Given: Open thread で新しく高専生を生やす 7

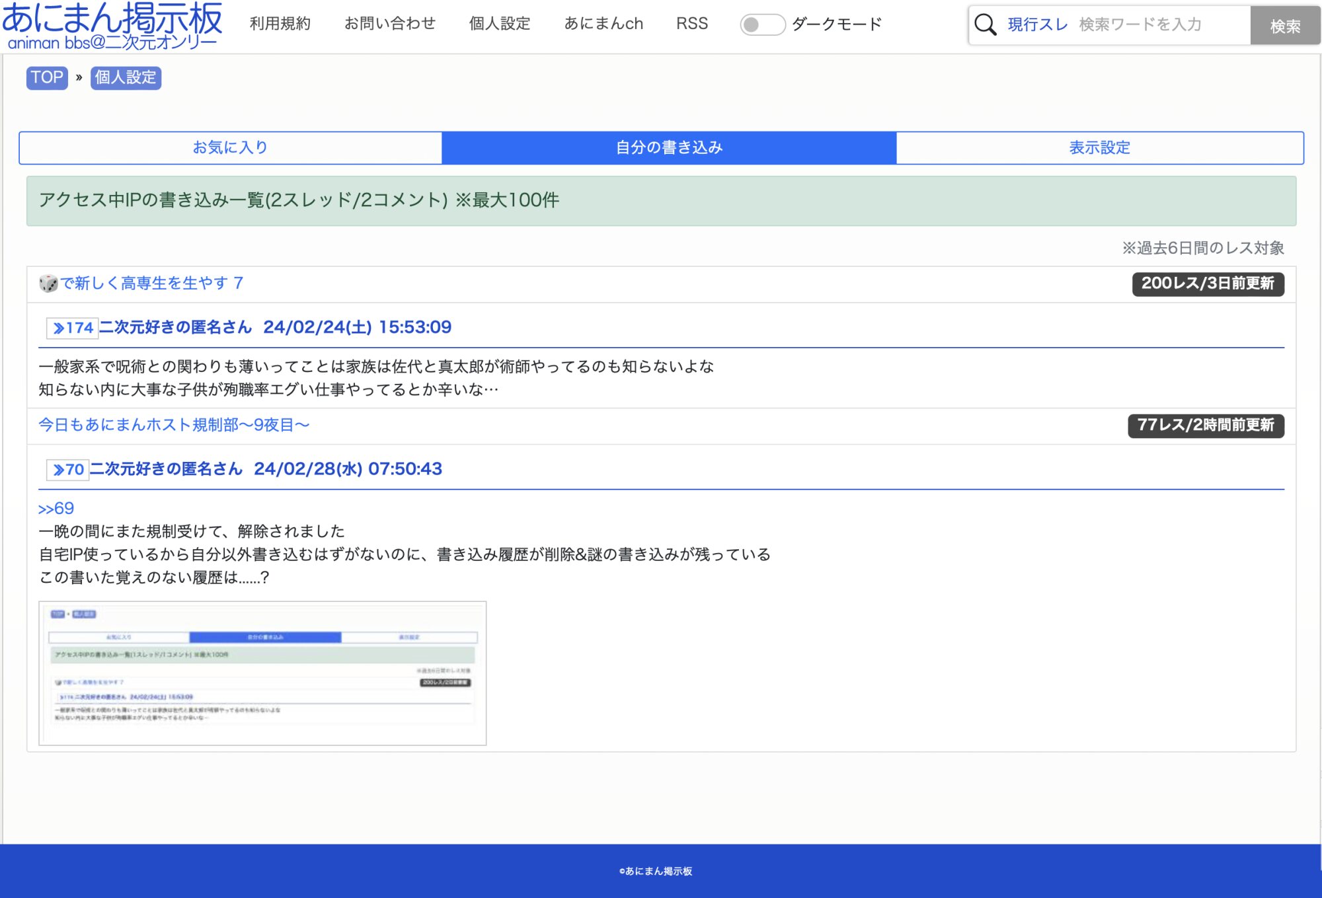Looking at the screenshot, I should point(152,283).
